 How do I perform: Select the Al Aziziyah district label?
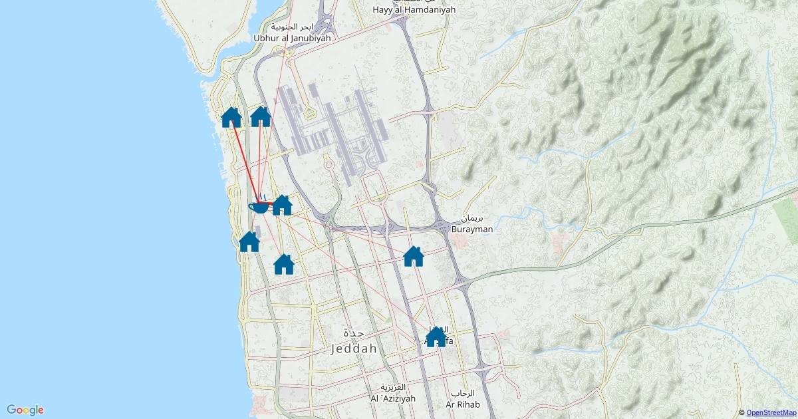tap(392, 398)
